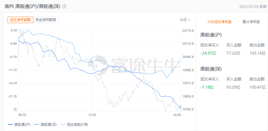Click the -24.97亿 net buy value
Screen dimensions: 268x131
click(208, 53)
